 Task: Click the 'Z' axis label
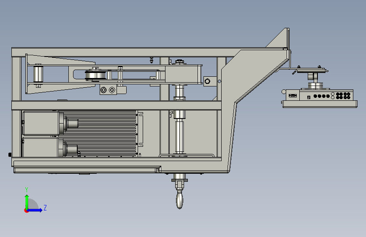(x=45, y=207)
